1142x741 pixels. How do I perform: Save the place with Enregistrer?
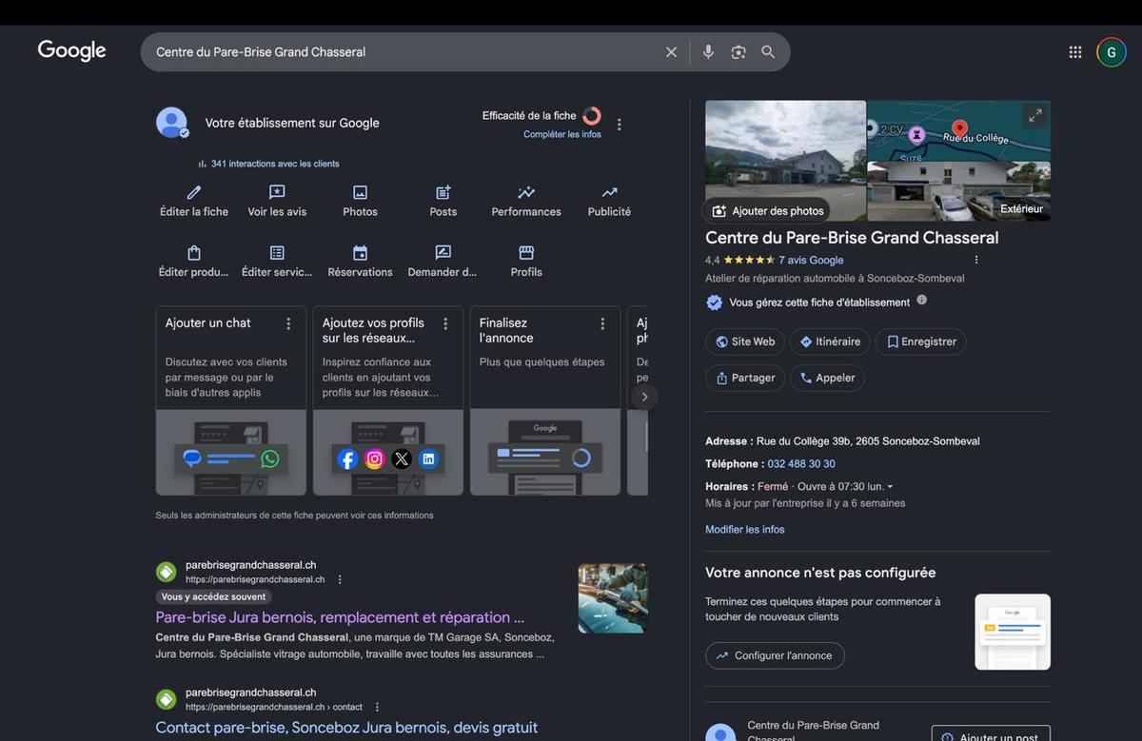tap(921, 341)
